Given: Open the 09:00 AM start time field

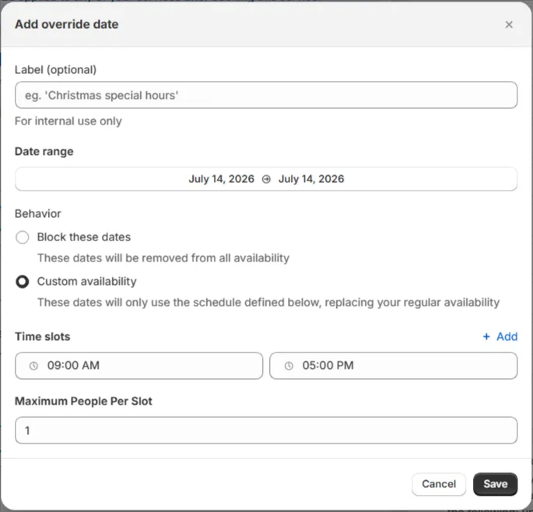Looking at the screenshot, I should 139,366.
